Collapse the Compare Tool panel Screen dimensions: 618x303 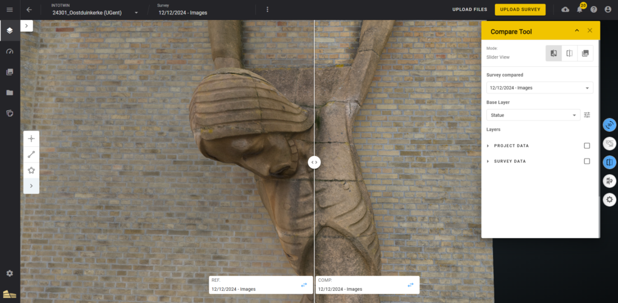click(x=577, y=31)
